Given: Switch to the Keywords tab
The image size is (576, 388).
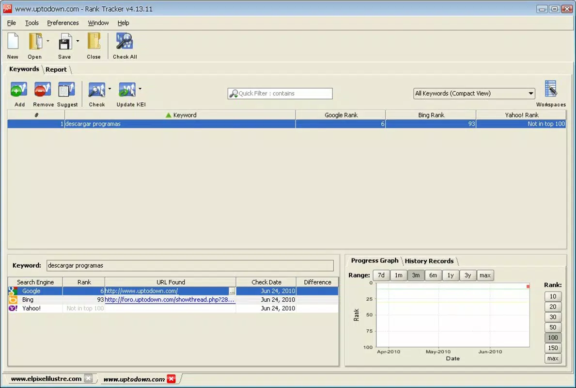Looking at the screenshot, I should tap(24, 69).
